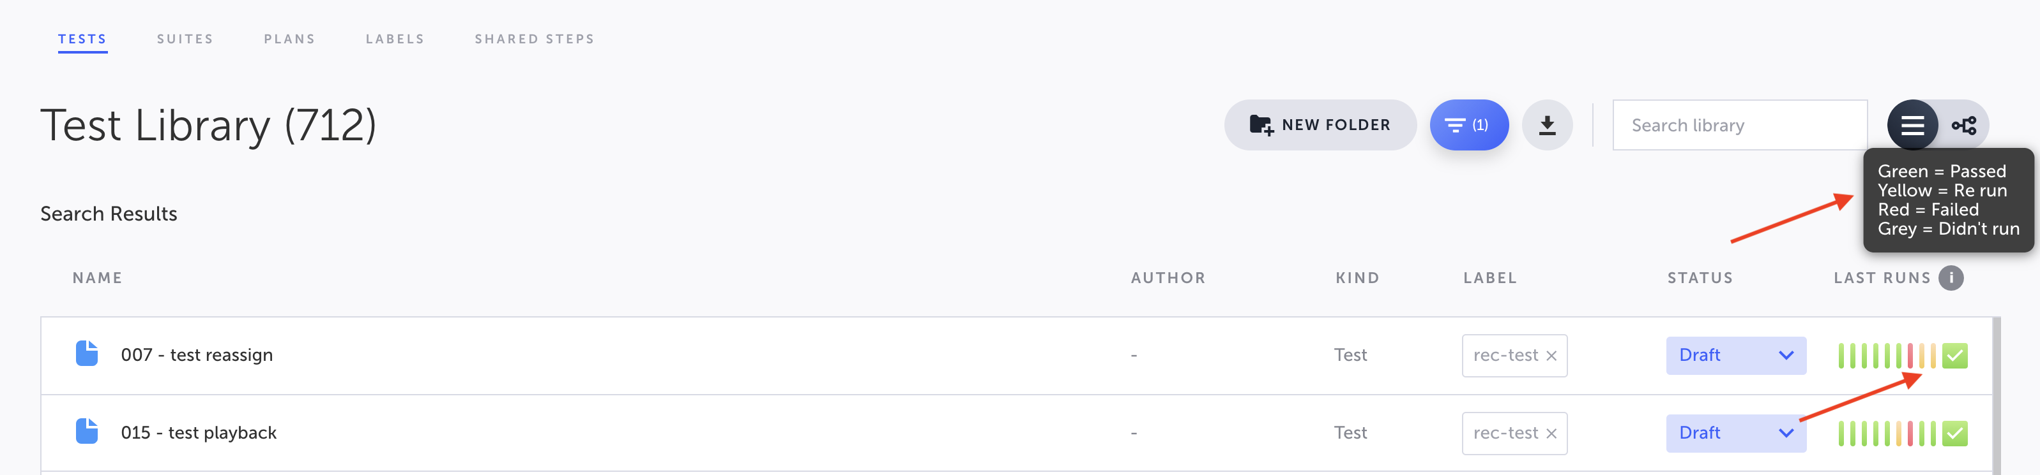Open the active filter panel icon
The width and height of the screenshot is (2040, 475).
(x=1469, y=124)
